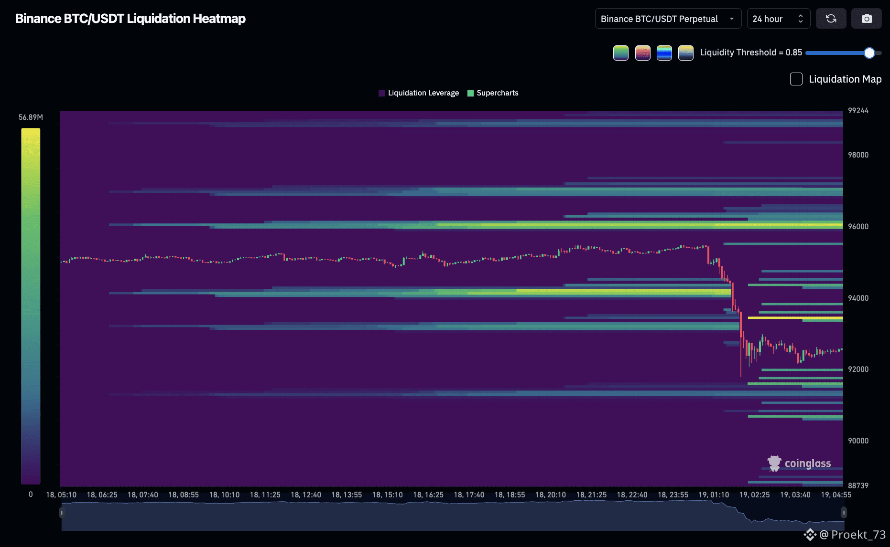Viewport: 890px width, 547px height.
Task: Select the blue-cyan heatmap color theme
Action: [664, 53]
